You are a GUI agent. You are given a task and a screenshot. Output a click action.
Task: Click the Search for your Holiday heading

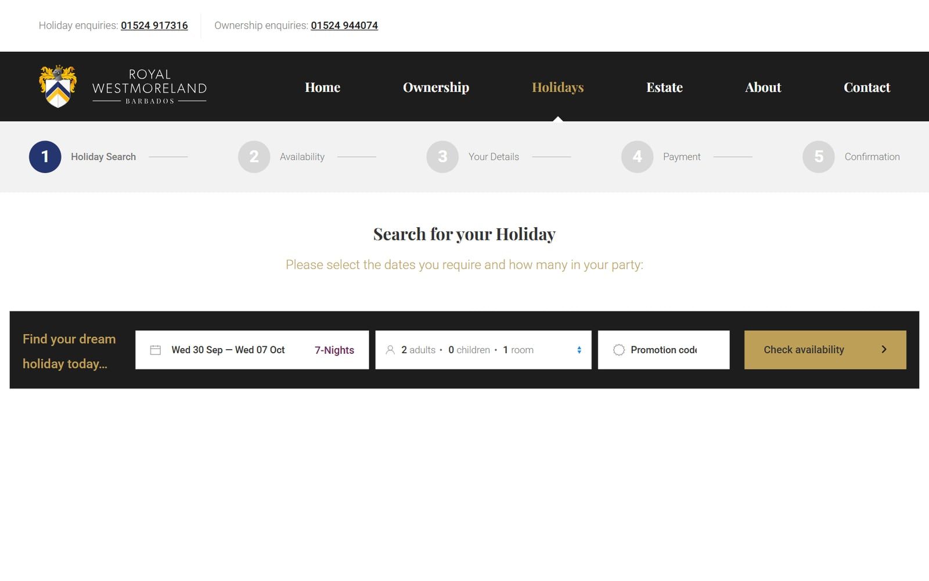pos(464,234)
